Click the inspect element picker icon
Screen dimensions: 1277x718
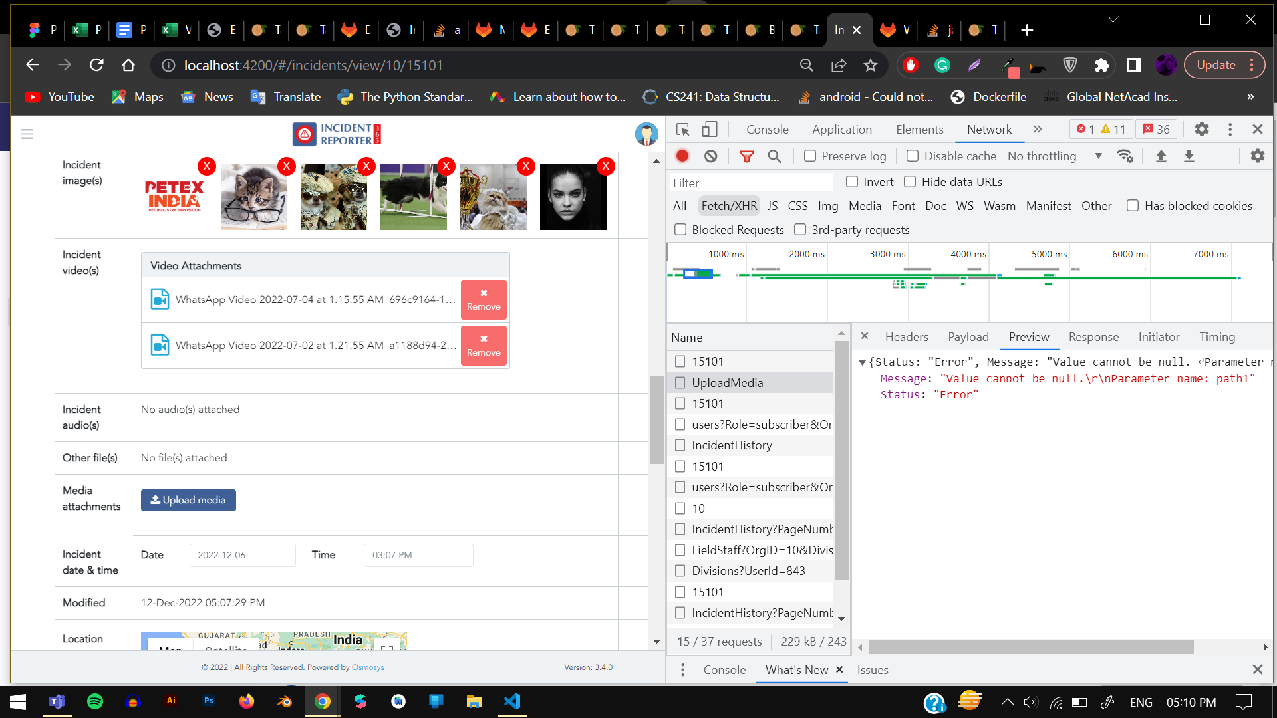point(682,129)
